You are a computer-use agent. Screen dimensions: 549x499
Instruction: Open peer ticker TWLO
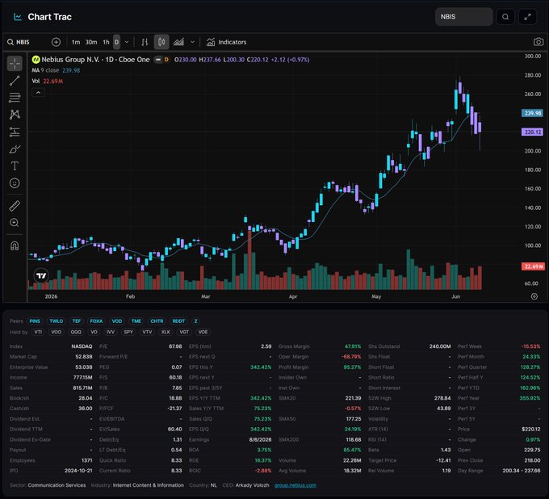pyautogui.click(x=56, y=321)
